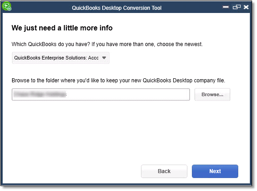The image size is (257, 191).
Task: Close the QuickBooks Desktop Conversion Tool
Action: (246, 7)
